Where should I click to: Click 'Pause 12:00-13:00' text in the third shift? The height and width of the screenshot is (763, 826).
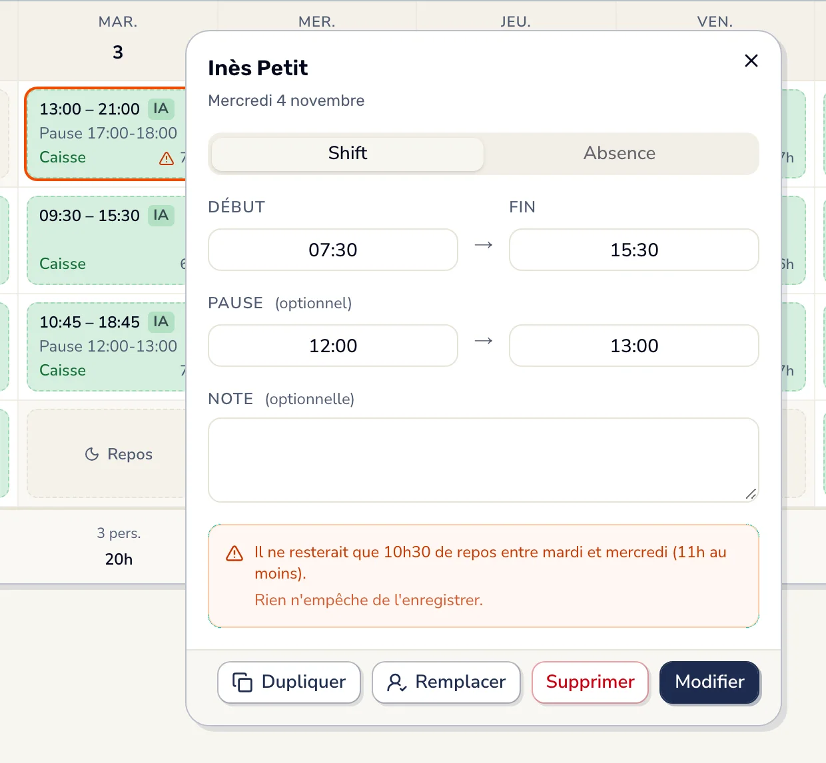pyautogui.click(x=108, y=346)
